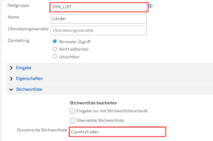Expand the Eingabe section chevron
This screenshot has height=141, width=213.
pos(11,68)
